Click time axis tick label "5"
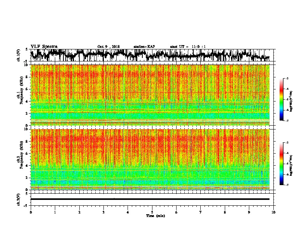 [152, 212]
